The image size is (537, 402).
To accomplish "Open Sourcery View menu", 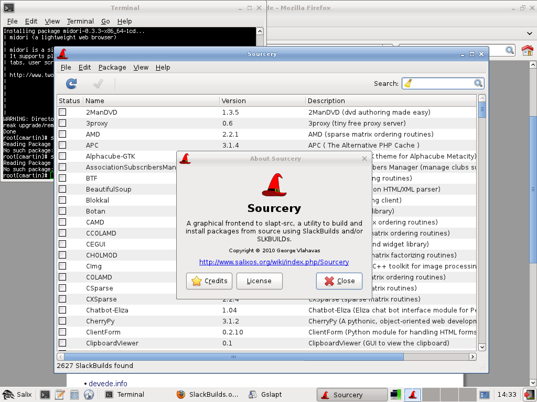I will [x=141, y=68].
